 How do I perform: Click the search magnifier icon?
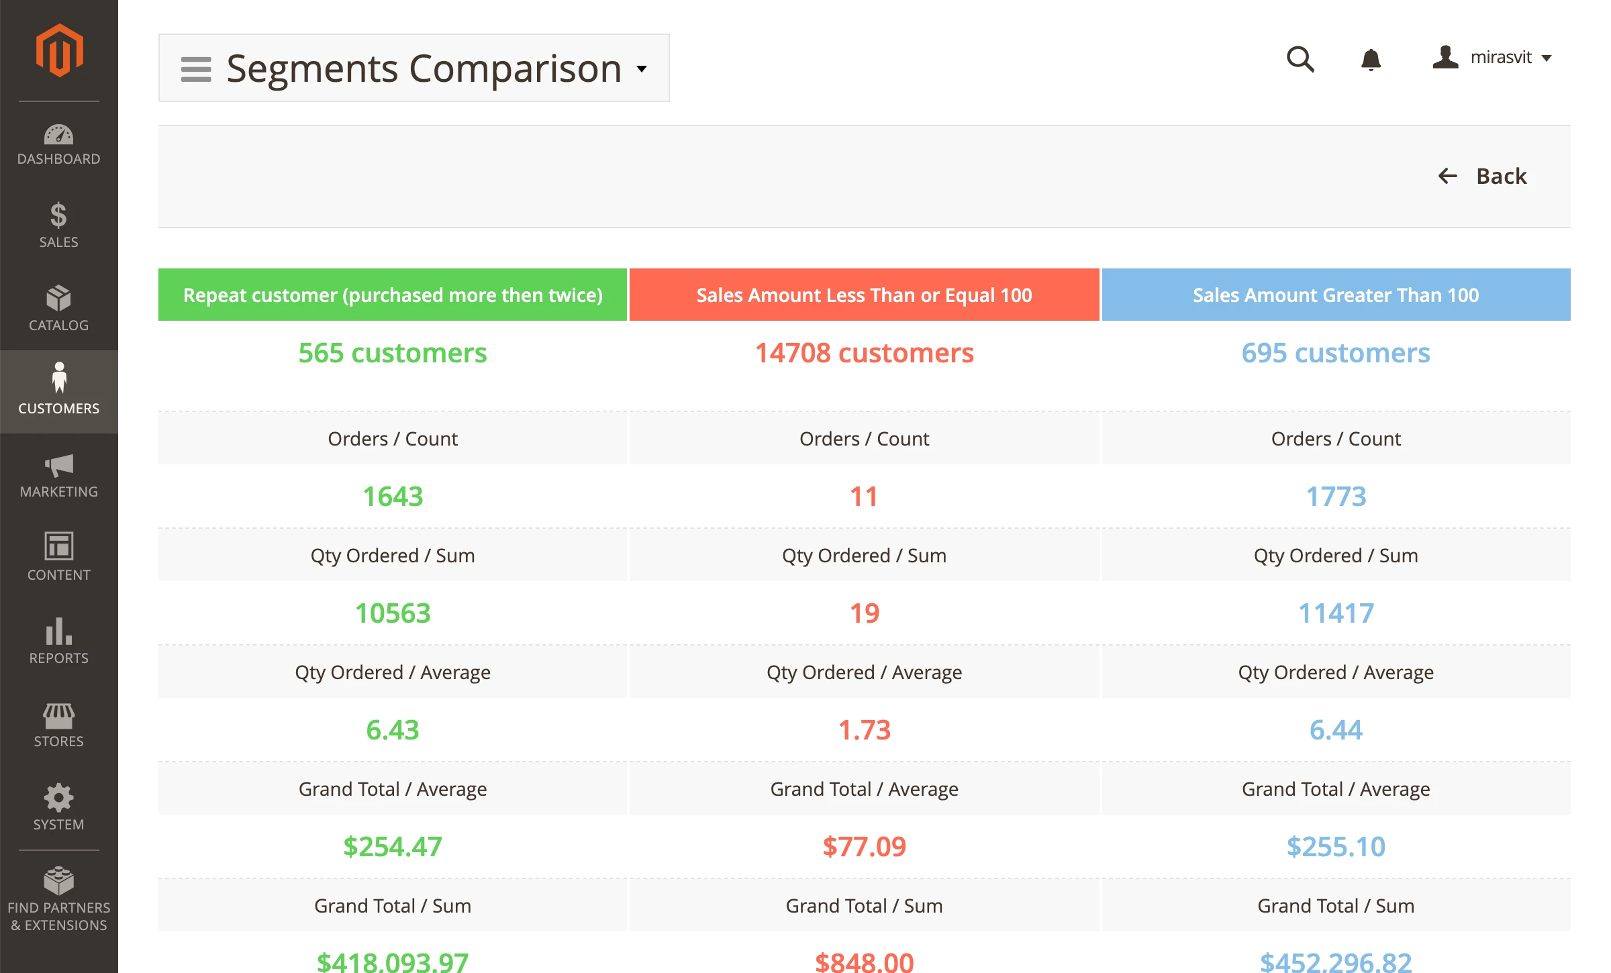pos(1300,59)
